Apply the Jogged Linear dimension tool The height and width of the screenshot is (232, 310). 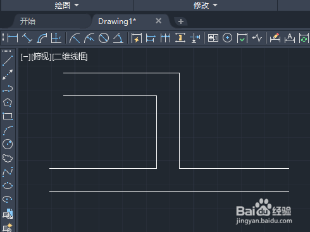coord(257,38)
